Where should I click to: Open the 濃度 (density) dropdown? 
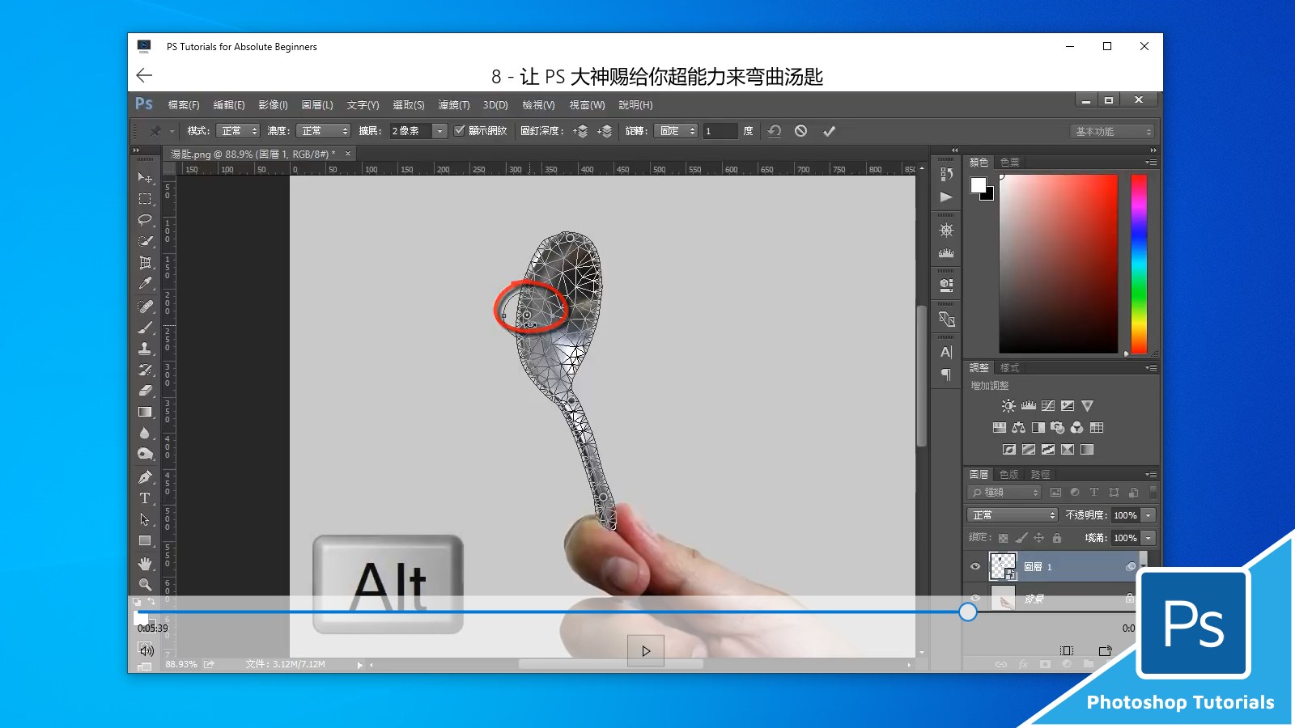point(323,131)
